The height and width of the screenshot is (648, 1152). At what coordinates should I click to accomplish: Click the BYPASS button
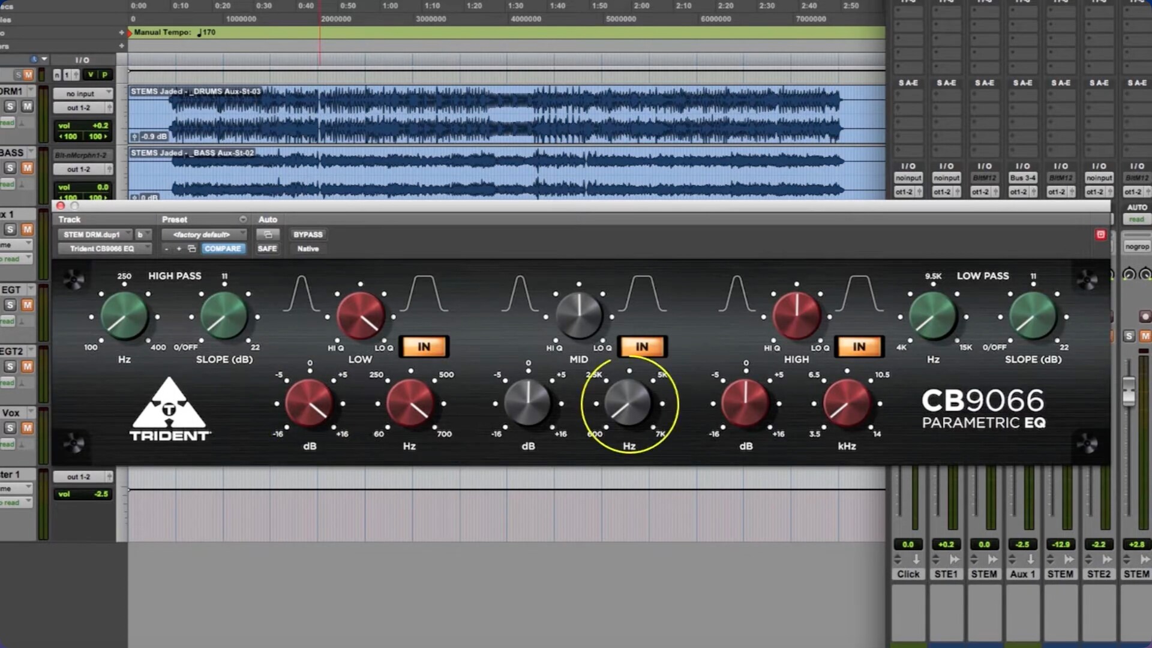308,235
